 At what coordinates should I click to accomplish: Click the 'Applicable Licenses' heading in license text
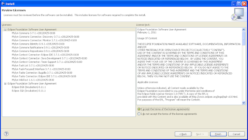(x=148, y=82)
